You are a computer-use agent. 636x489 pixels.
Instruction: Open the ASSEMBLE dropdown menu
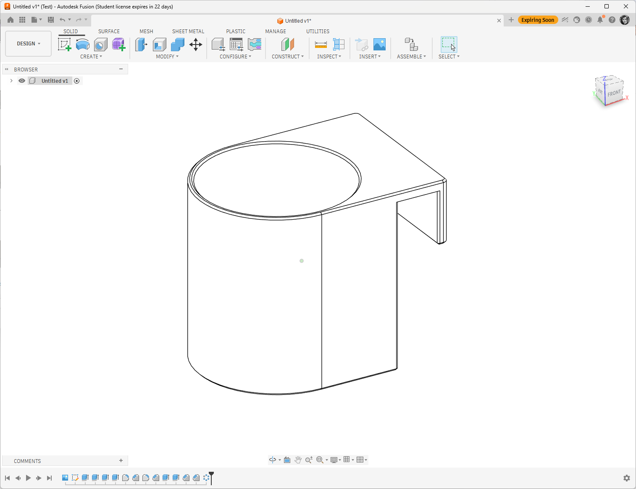click(x=411, y=57)
